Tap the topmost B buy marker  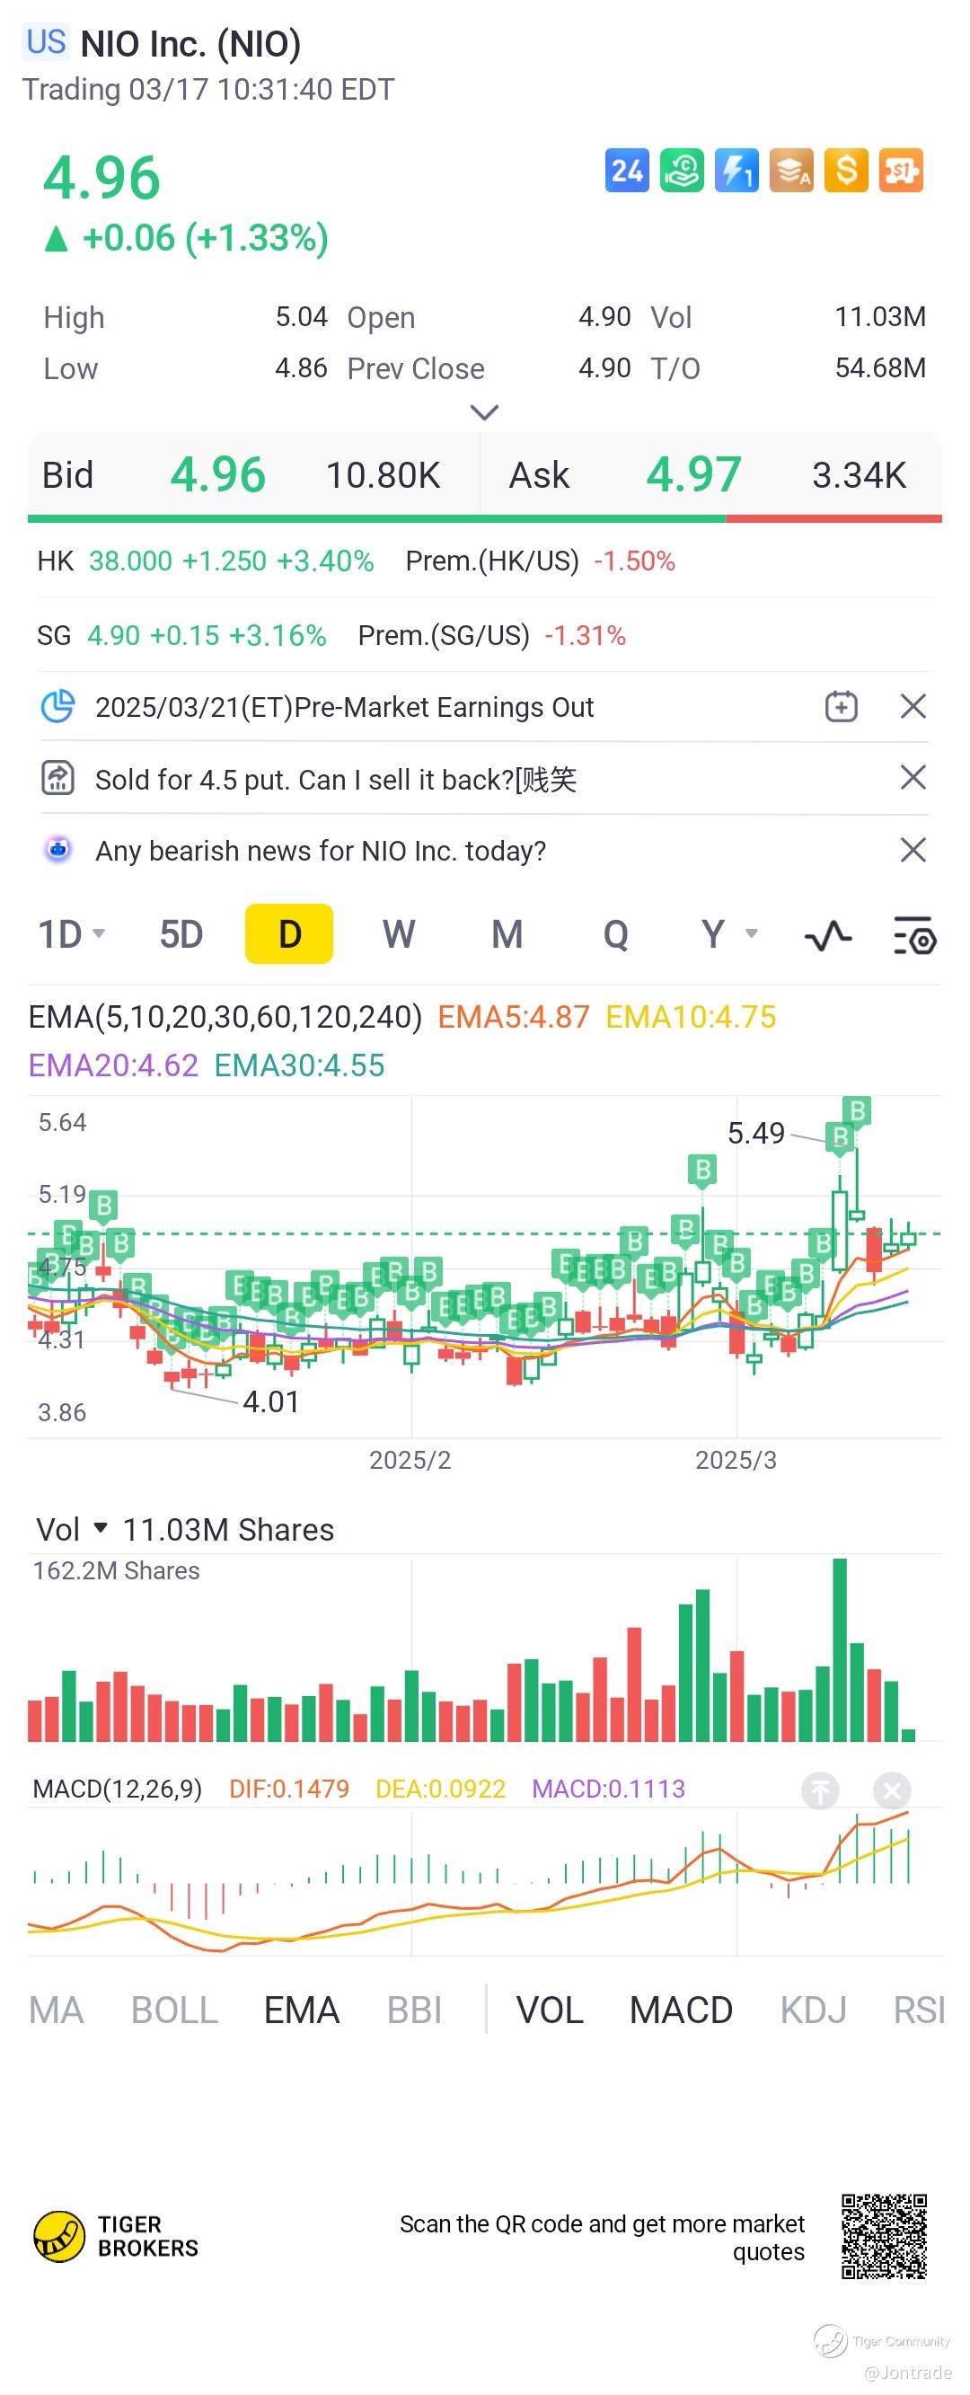857,1110
